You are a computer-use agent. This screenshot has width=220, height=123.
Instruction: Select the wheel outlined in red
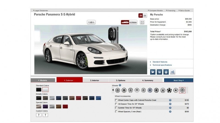click(182, 90)
